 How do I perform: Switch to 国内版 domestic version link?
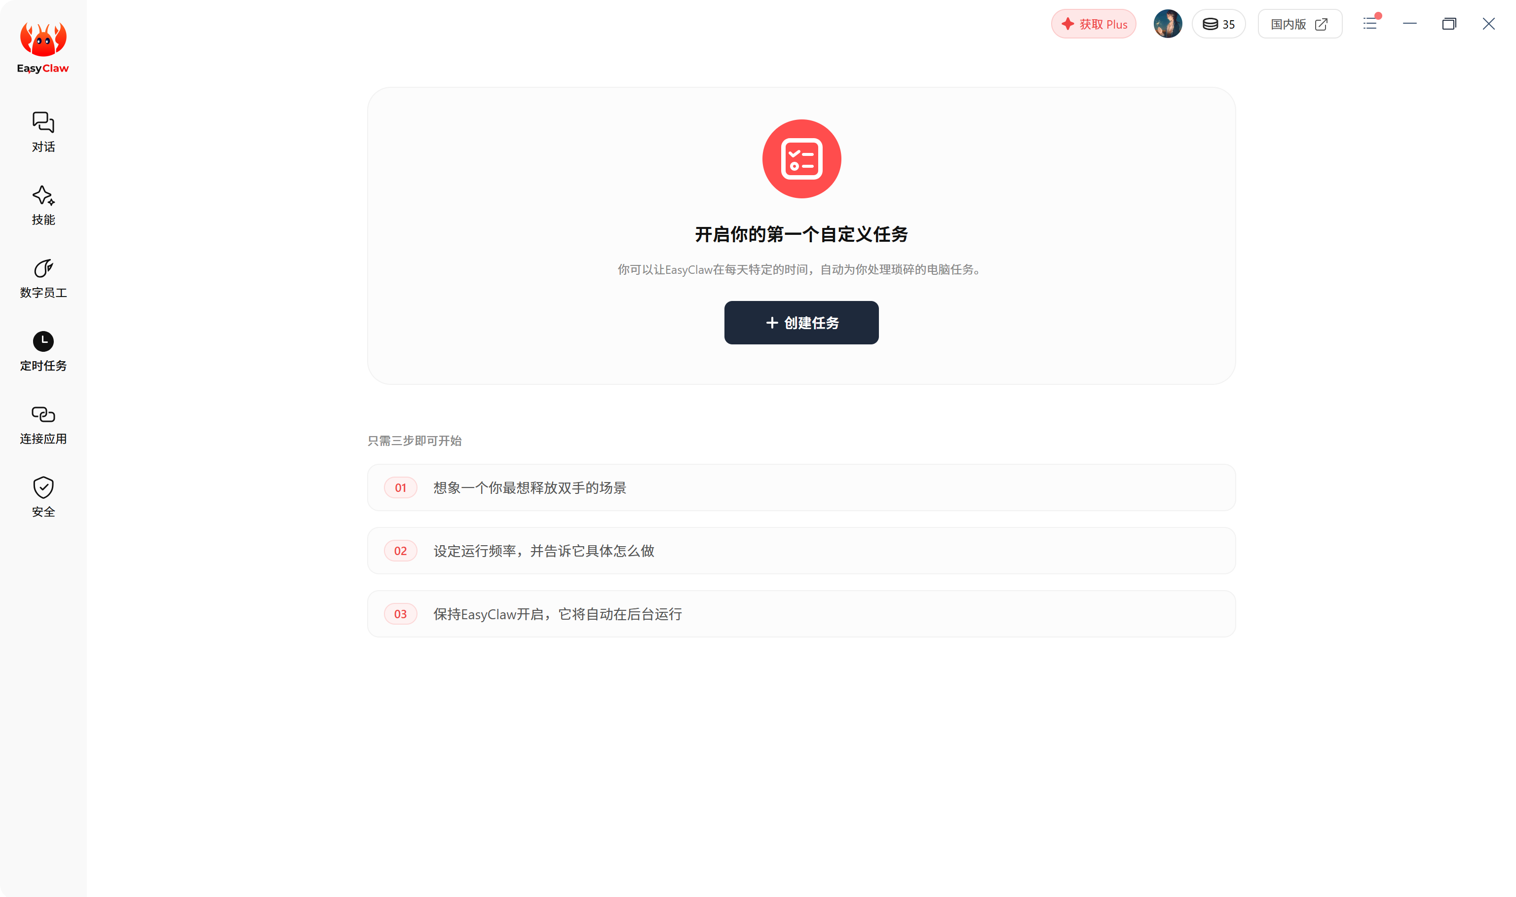pos(1299,24)
